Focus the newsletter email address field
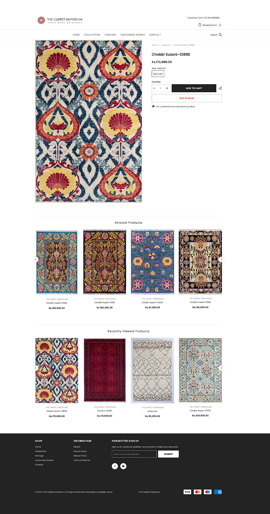The image size is (270, 514). (x=134, y=454)
